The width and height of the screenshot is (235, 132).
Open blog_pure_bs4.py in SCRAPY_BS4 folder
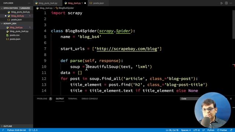pyautogui.click(x=19, y=32)
